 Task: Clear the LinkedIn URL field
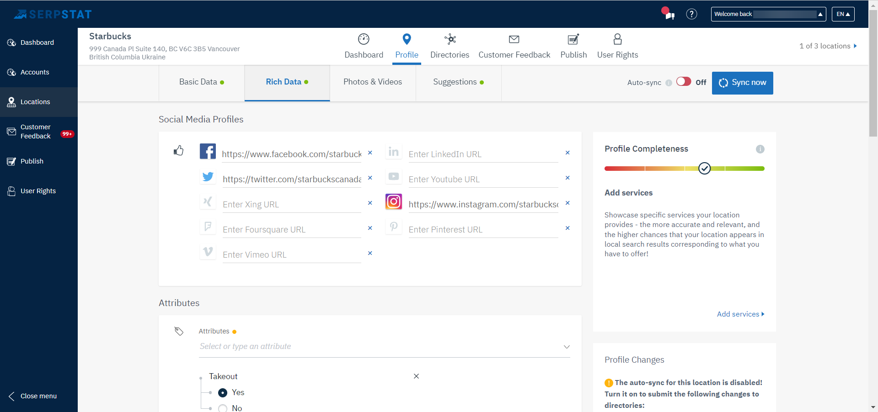(x=567, y=153)
